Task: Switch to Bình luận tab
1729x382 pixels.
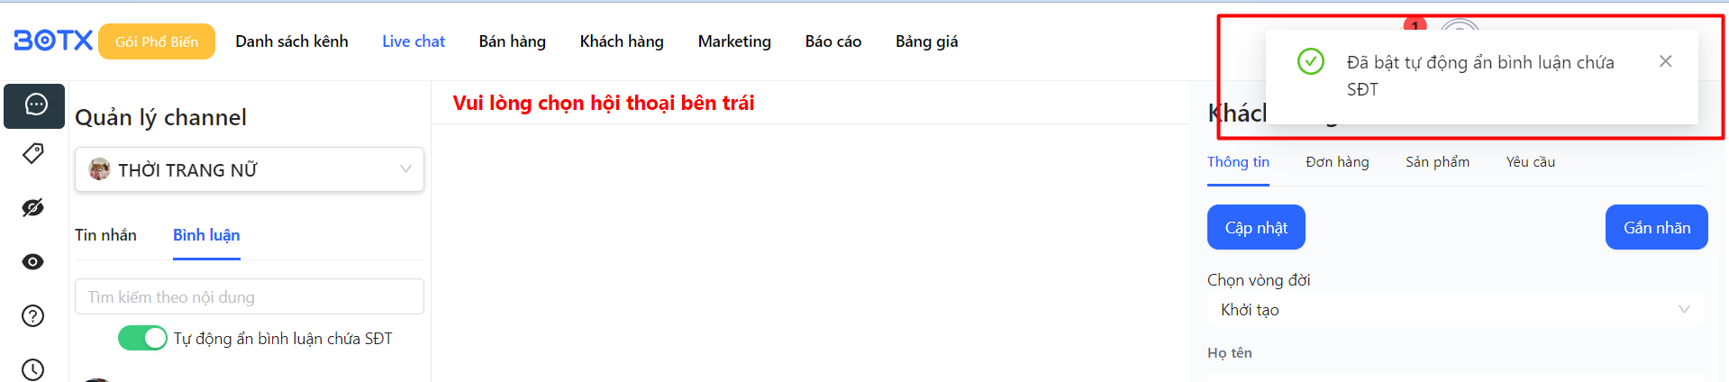Action: [x=206, y=235]
